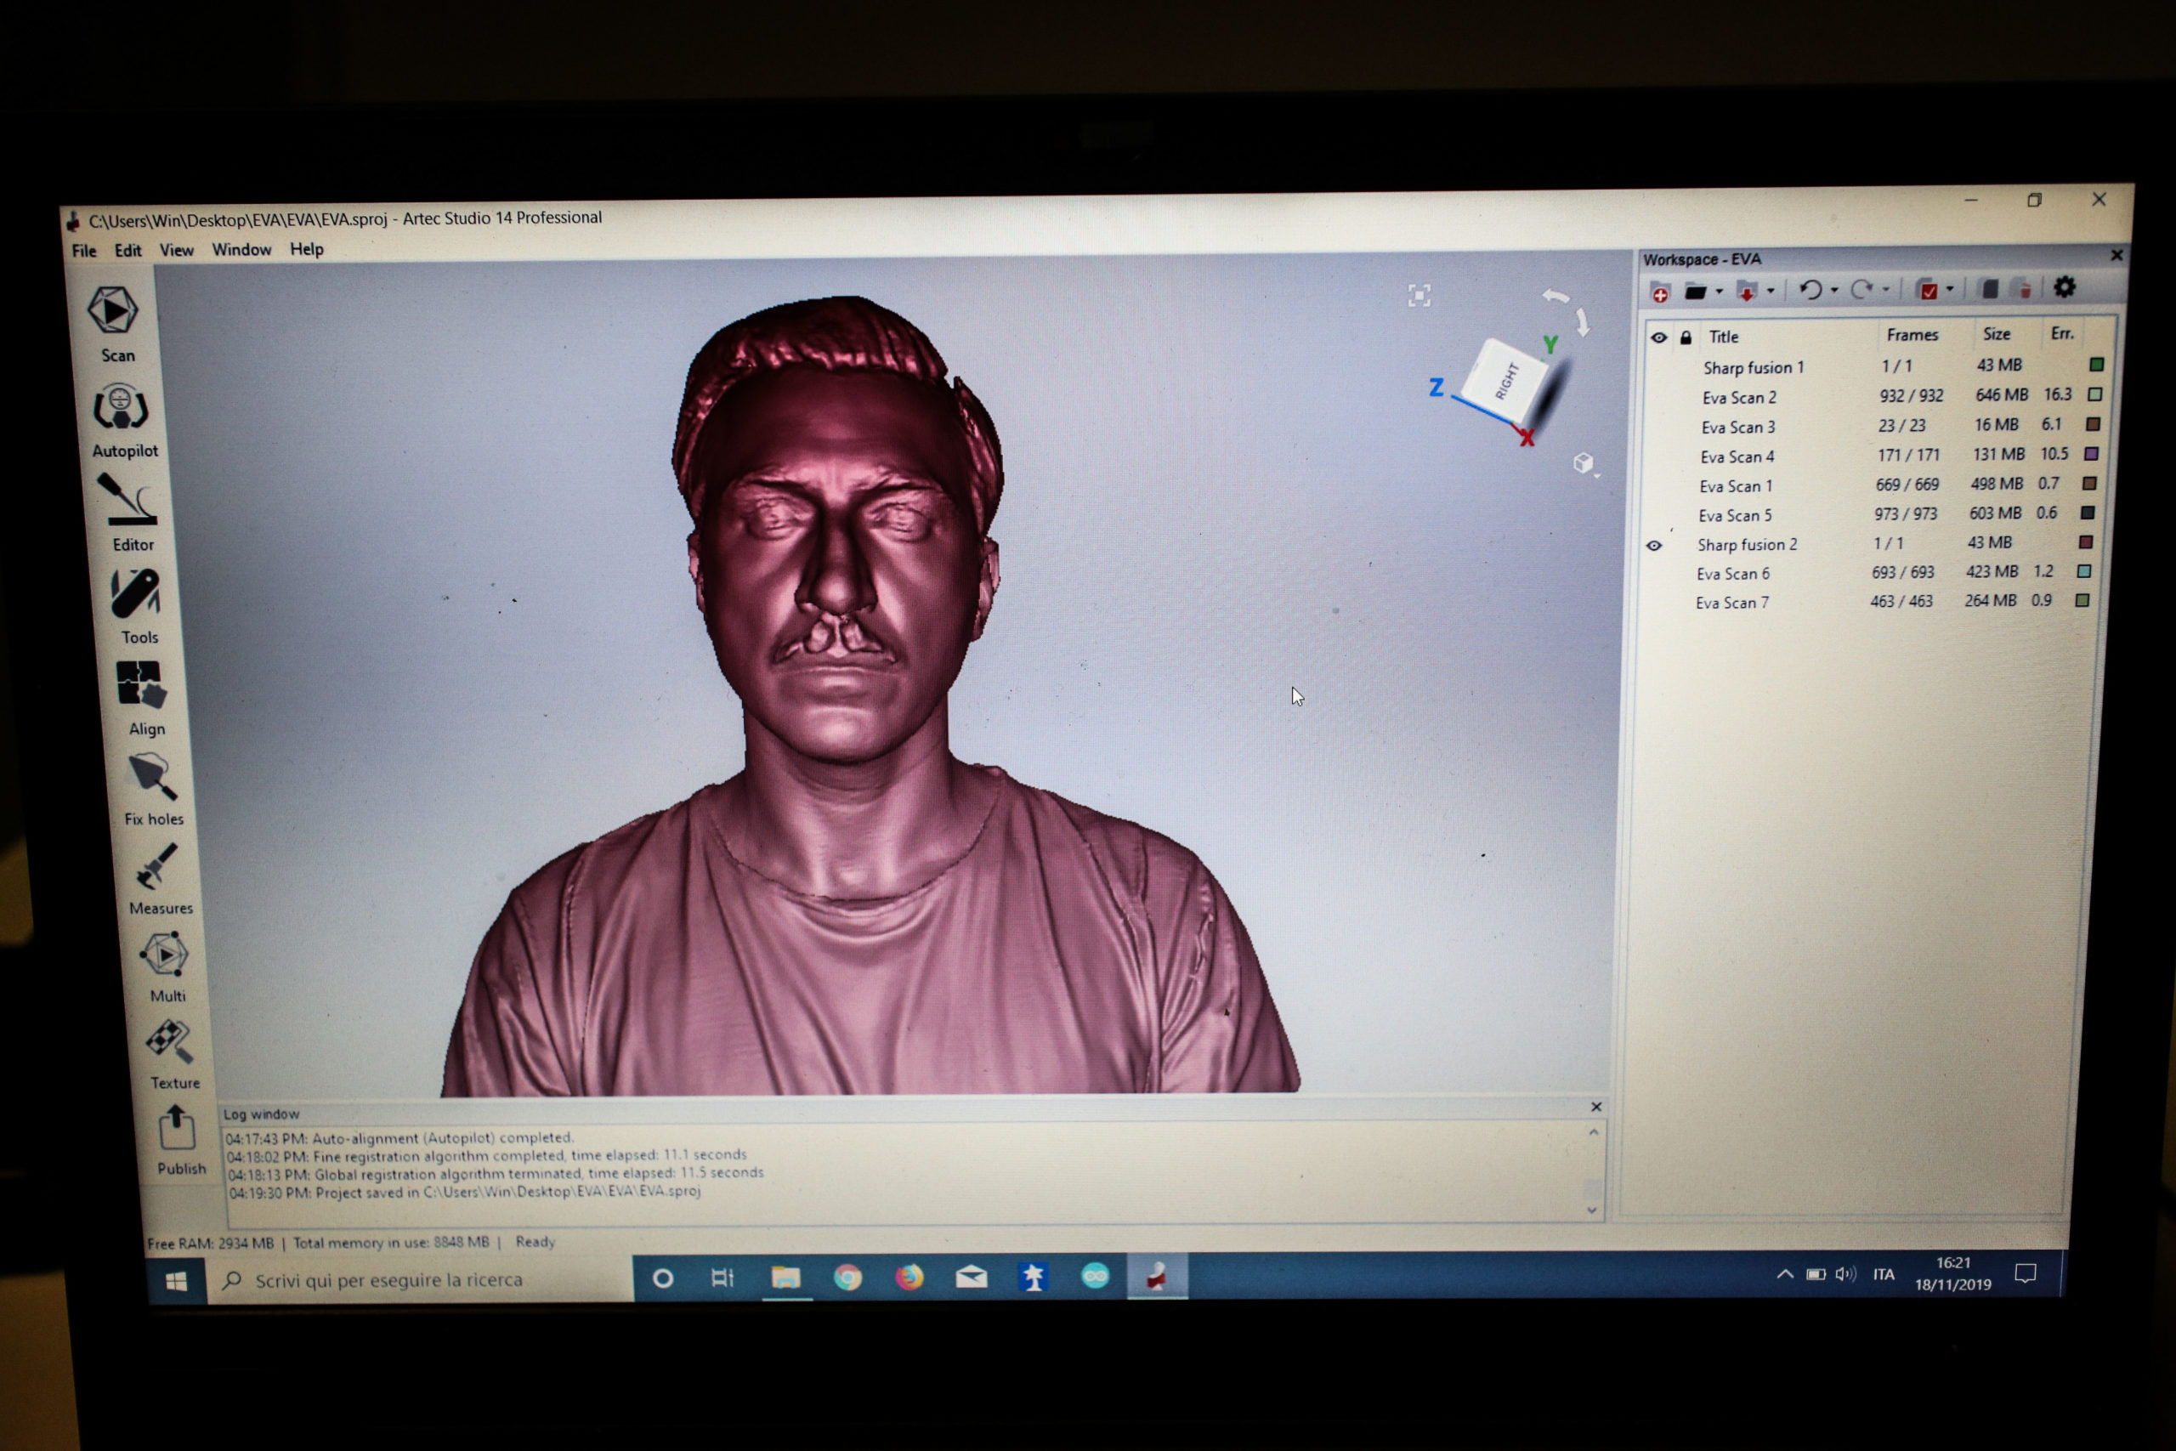Undo last action in Workspace toolbar
The height and width of the screenshot is (1451, 2176).
(1810, 291)
